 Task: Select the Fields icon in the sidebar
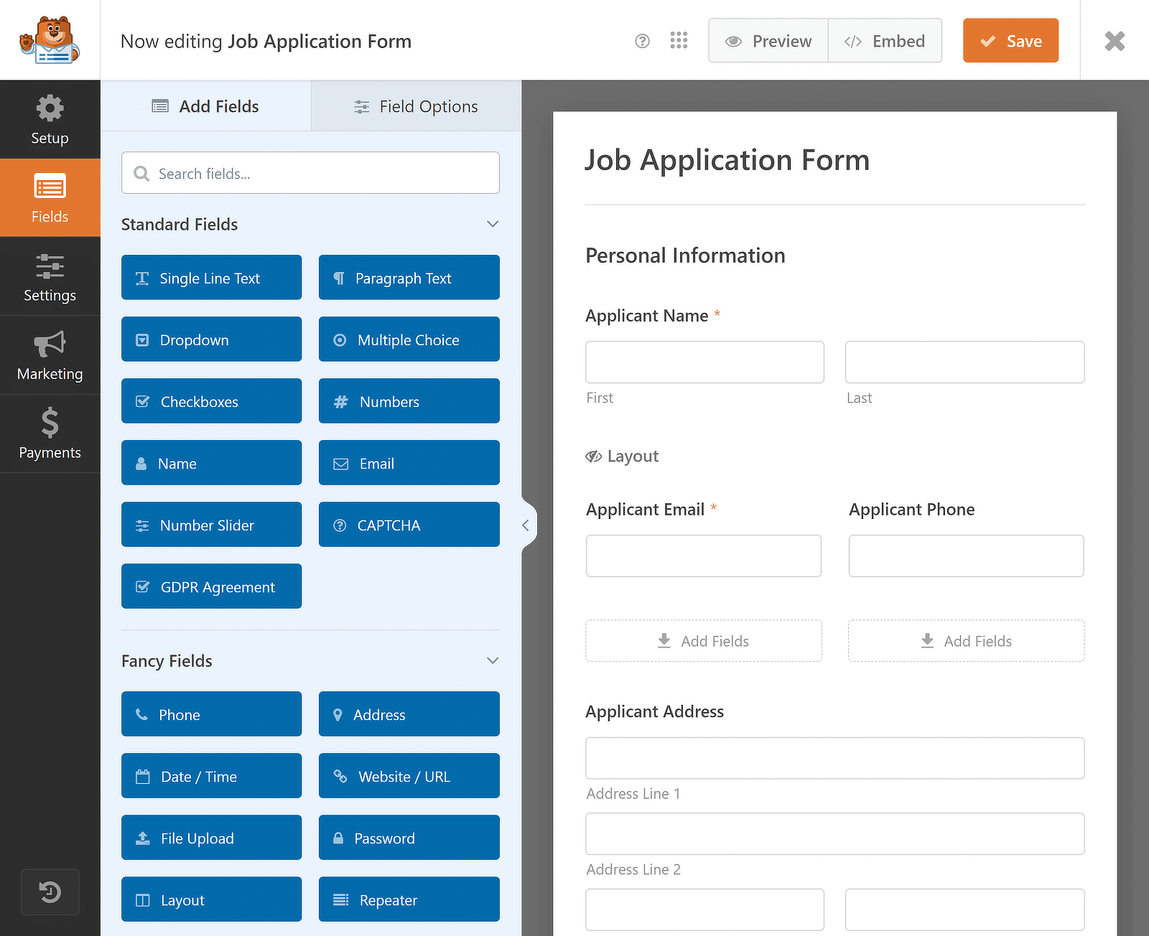(x=50, y=197)
